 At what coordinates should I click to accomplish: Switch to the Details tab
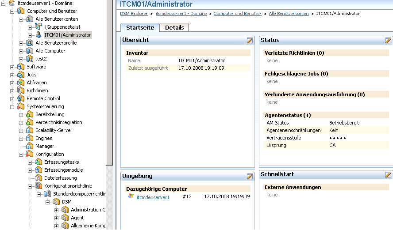pyautogui.click(x=174, y=27)
